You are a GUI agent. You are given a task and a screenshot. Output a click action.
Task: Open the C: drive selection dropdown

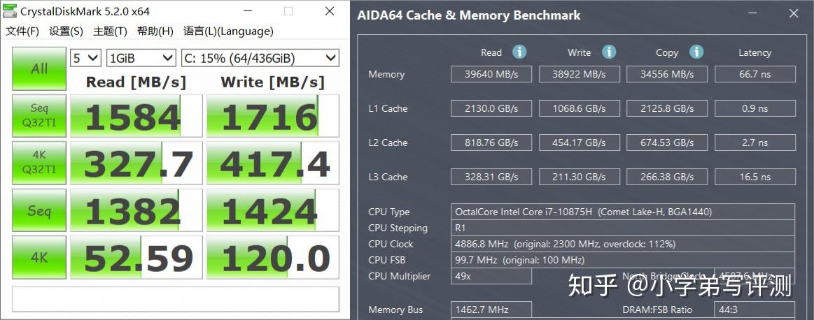pos(260,58)
